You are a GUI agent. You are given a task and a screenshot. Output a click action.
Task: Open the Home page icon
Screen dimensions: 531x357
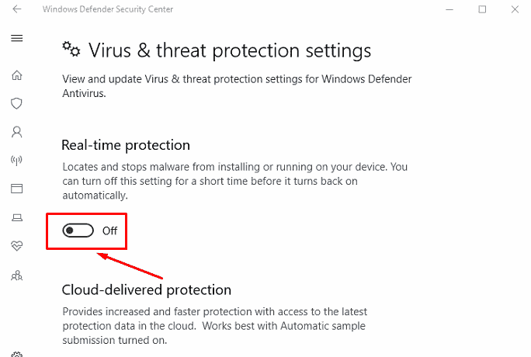[16, 75]
